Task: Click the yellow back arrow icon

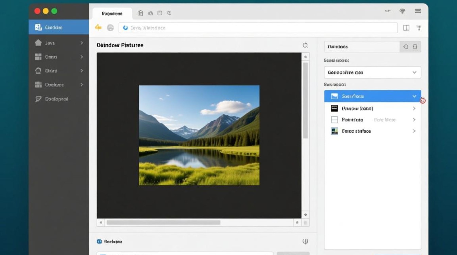Action: [x=98, y=28]
